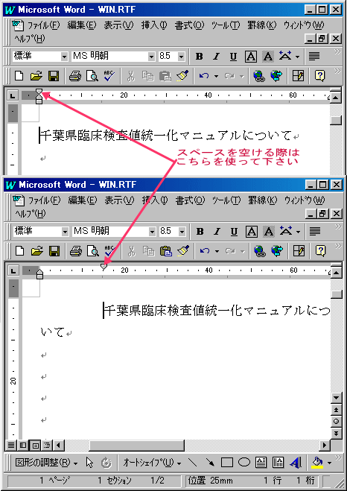Toggle Italic formatting in the lower window

[217, 232]
